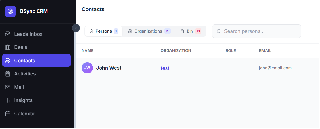Image resolution: width=320 pixels, height=129 pixels.
Task: Click the person icon on the Persons tab
Action: (x=91, y=31)
